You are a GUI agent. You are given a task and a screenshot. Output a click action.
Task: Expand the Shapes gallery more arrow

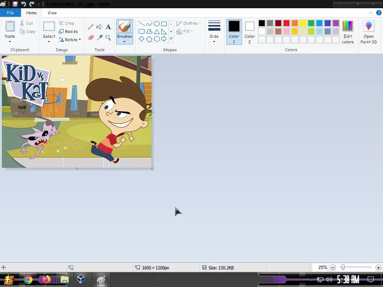tap(171, 39)
